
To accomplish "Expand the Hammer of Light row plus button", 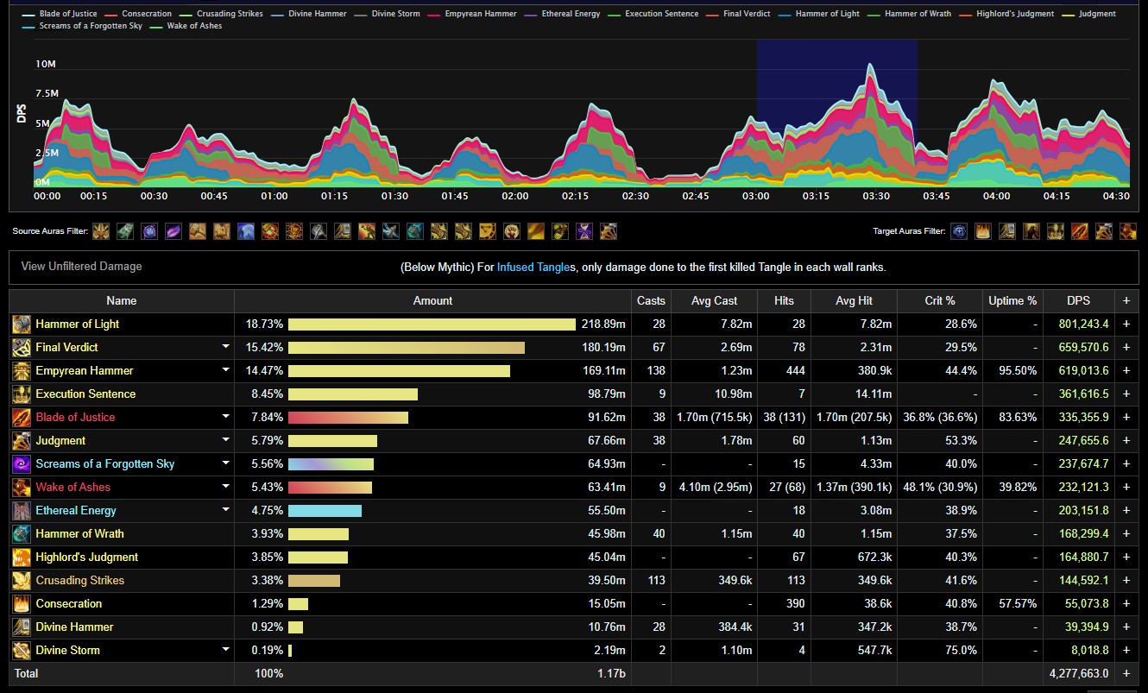I will click(1126, 324).
